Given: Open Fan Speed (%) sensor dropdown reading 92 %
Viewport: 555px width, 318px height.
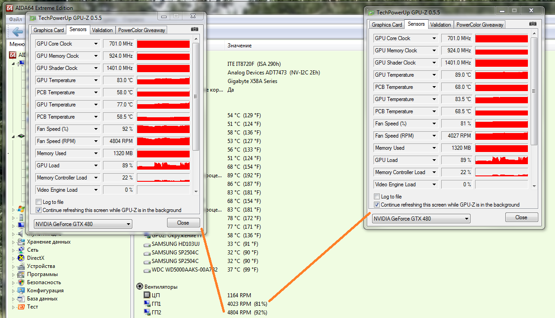Looking at the screenshot, I should [96, 129].
